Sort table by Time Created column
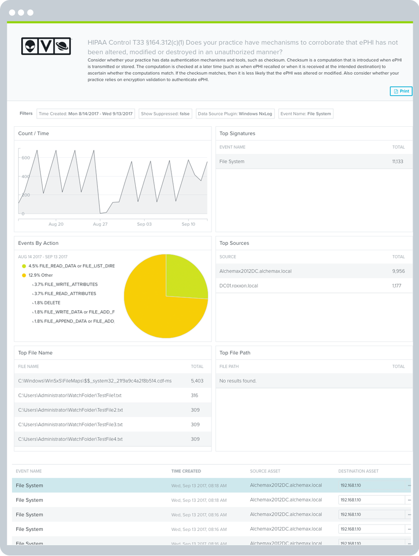419x556 pixels. pos(186,471)
